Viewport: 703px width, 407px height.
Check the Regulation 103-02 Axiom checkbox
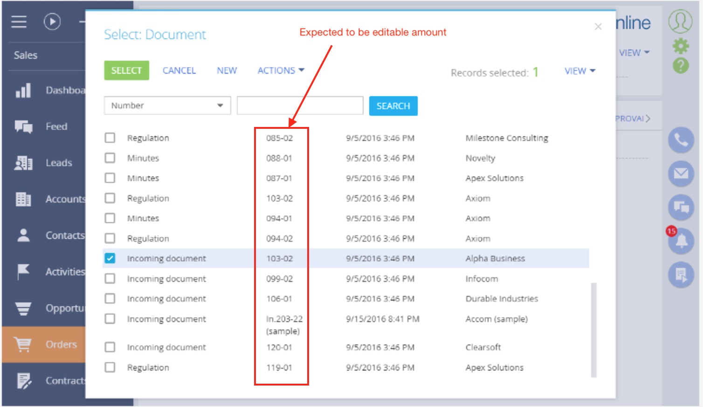(110, 198)
